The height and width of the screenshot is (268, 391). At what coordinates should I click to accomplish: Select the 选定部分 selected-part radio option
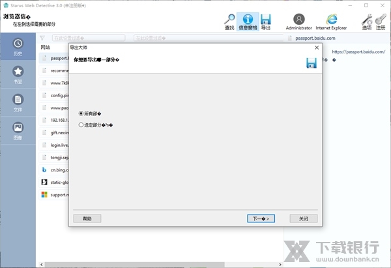(x=96, y=125)
